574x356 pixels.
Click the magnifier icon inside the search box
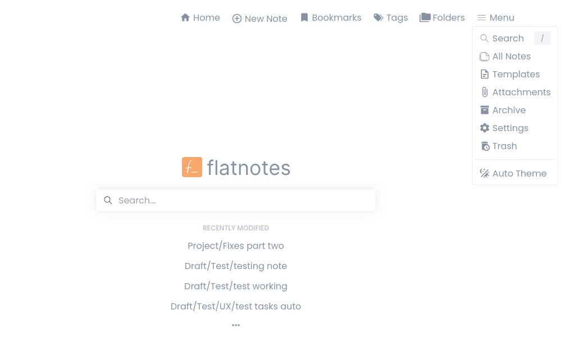[108, 200]
